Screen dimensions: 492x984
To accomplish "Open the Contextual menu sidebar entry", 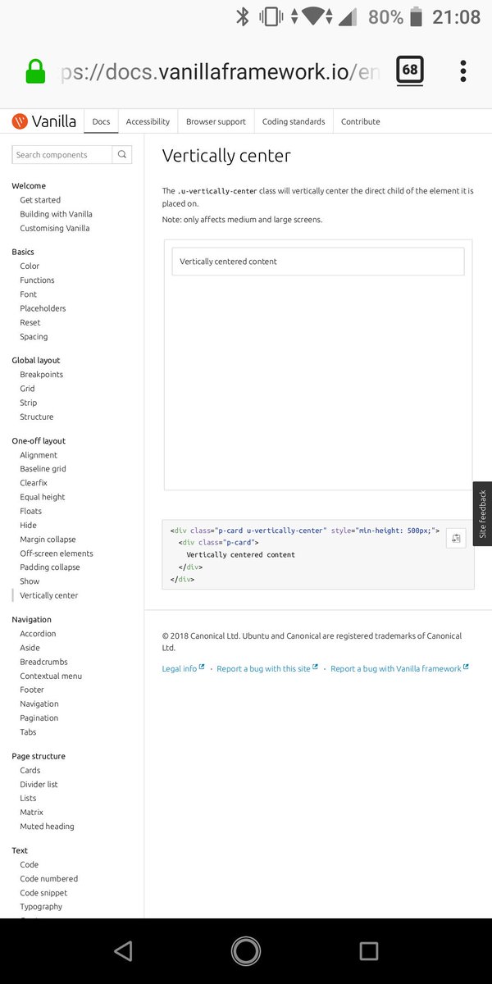I will [x=51, y=676].
